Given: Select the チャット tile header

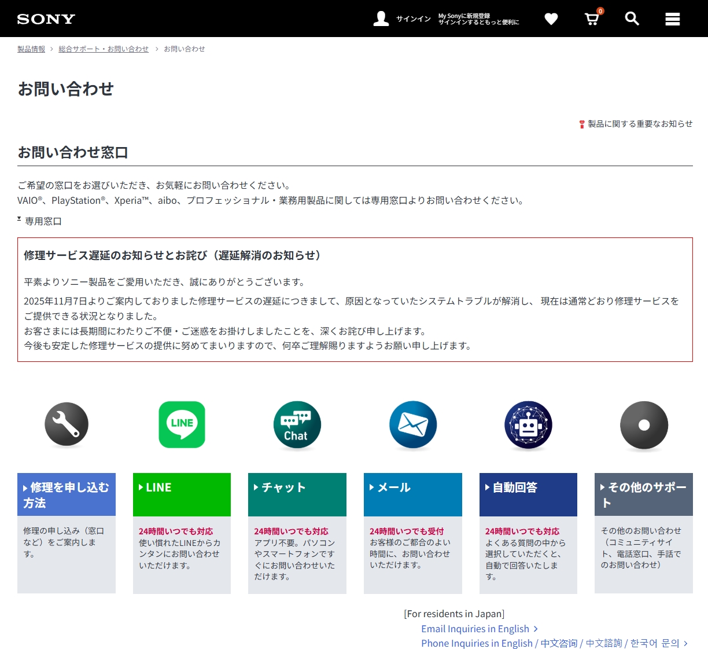Looking at the screenshot, I should [x=297, y=488].
